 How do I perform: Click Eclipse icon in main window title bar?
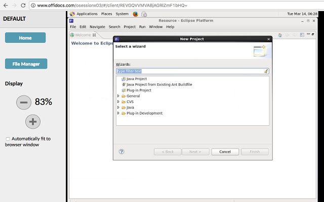point(71,21)
